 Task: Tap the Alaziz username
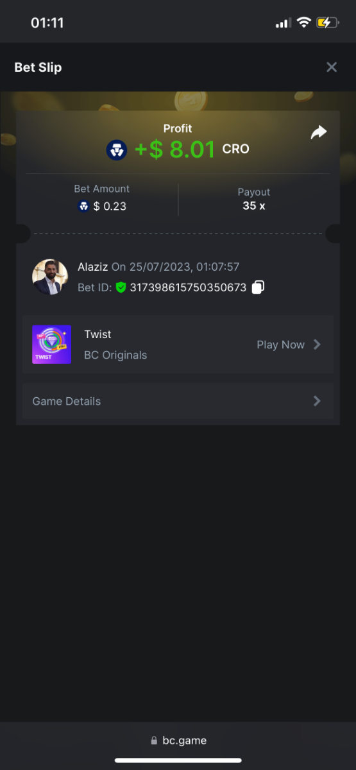point(92,267)
